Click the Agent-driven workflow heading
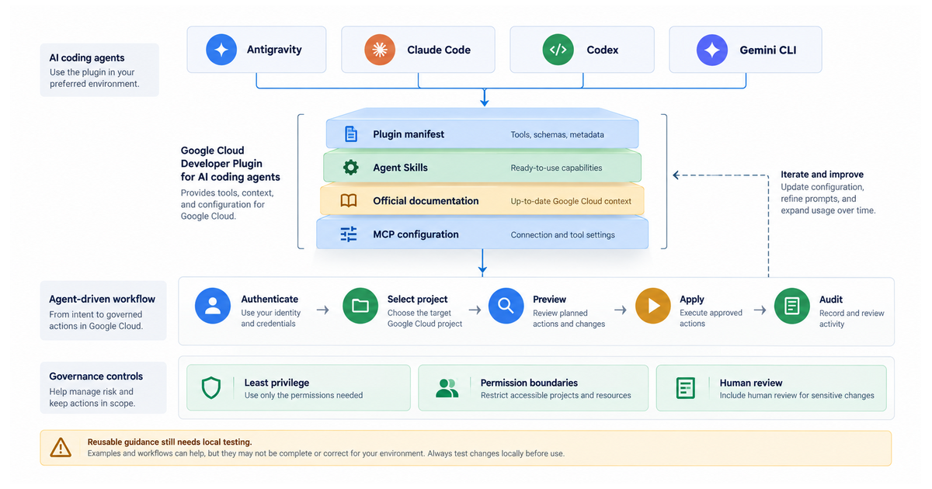The width and height of the screenshot is (932, 489). pyautogui.click(x=102, y=299)
